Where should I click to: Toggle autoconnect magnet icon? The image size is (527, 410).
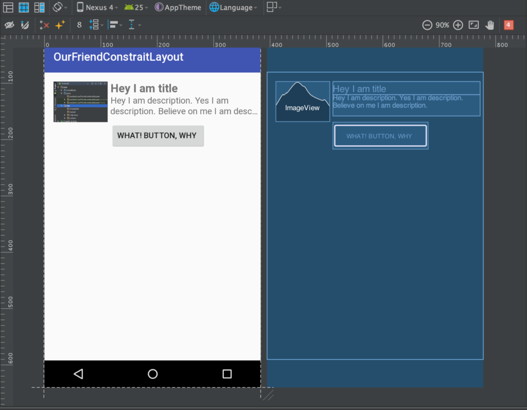coord(25,25)
